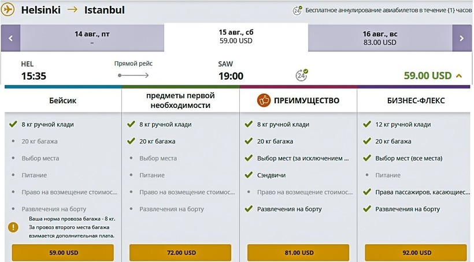This screenshot has height=262, width=474.
Task: Click the direct flight arrow icon
Action: point(133,75)
